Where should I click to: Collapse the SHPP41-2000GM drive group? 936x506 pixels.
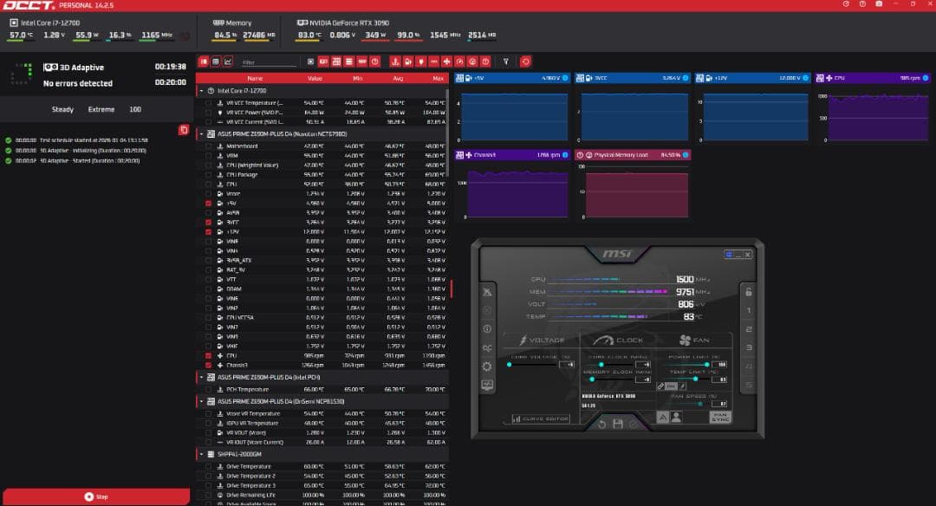(200, 453)
